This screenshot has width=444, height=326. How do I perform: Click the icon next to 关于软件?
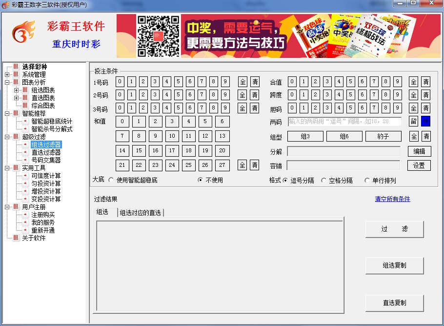(x=16, y=238)
